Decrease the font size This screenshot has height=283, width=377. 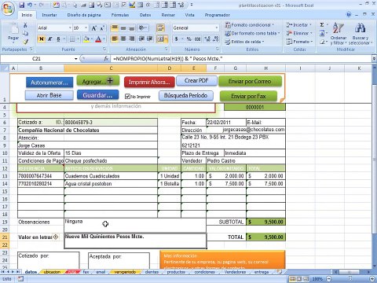click(102, 28)
